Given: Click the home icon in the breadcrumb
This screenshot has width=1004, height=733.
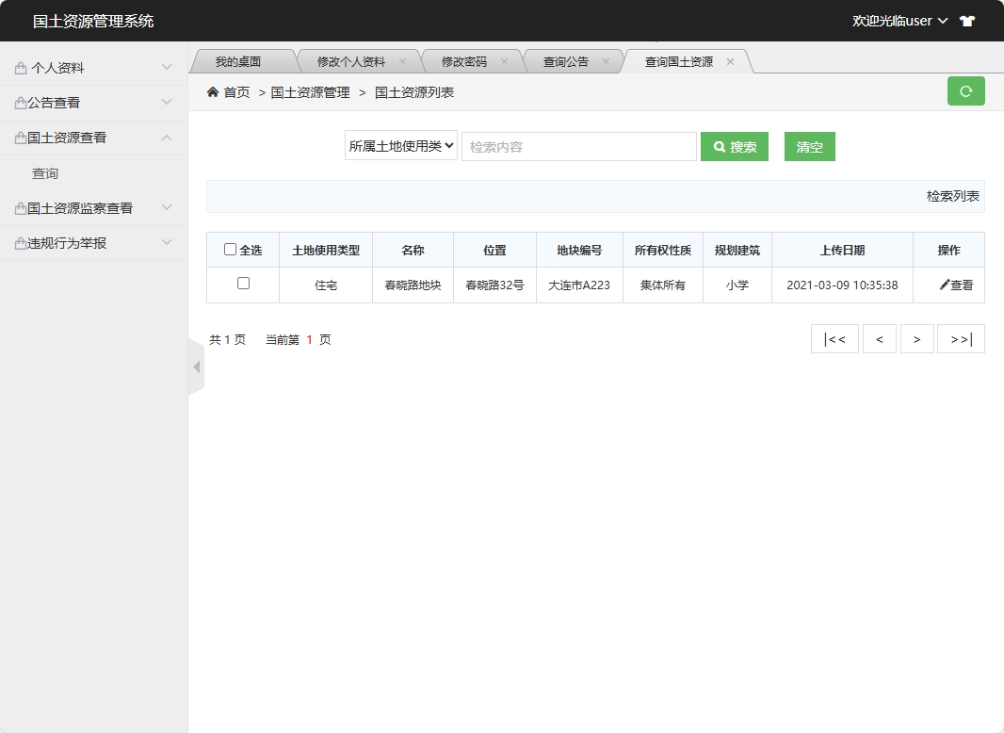Looking at the screenshot, I should [x=212, y=93].
